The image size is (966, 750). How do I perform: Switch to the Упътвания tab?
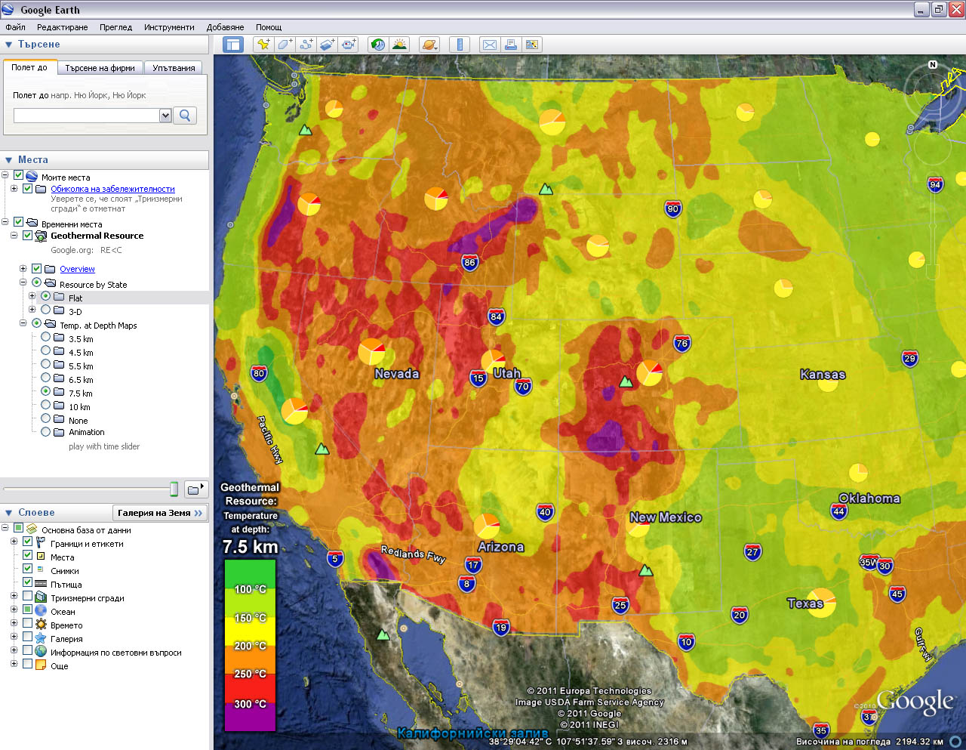pos(174,68)
